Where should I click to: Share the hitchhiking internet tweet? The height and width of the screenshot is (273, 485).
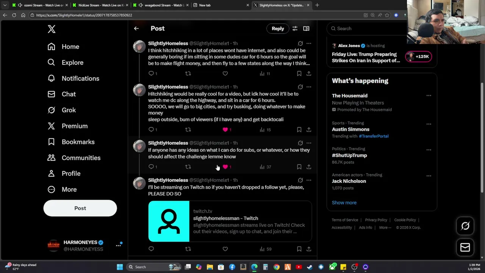[309, 74]
